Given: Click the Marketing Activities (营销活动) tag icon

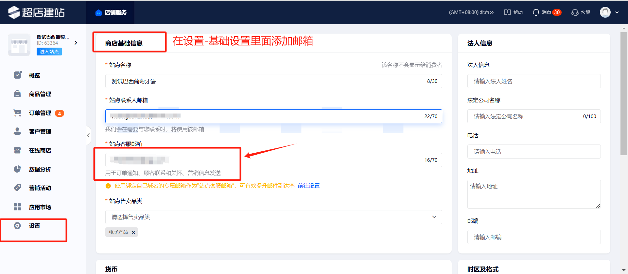Looking at the screenshot, I should (17, 188).
